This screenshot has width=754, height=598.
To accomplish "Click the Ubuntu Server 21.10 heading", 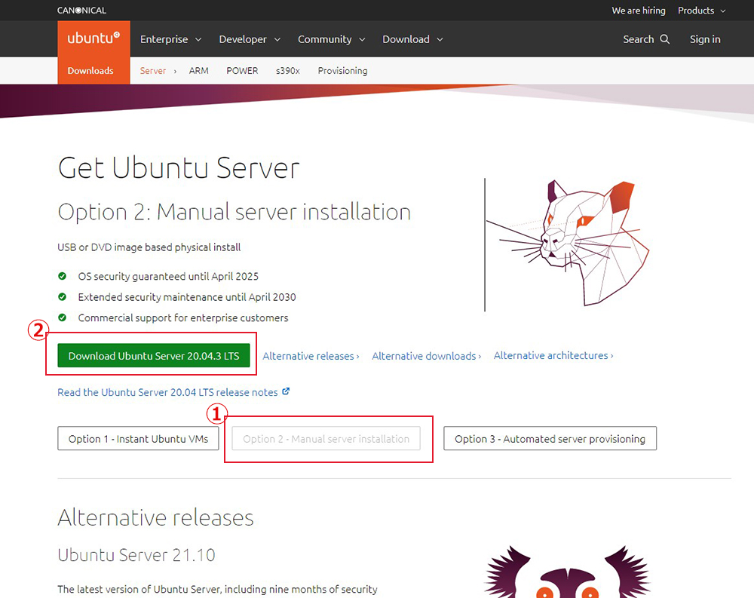I will 136,555.
